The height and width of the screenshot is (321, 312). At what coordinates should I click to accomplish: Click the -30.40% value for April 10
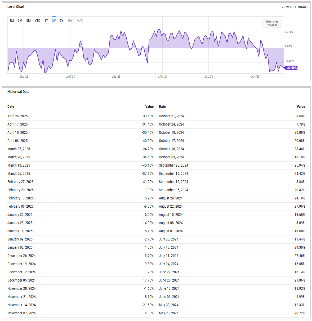(x=148, y=132)
